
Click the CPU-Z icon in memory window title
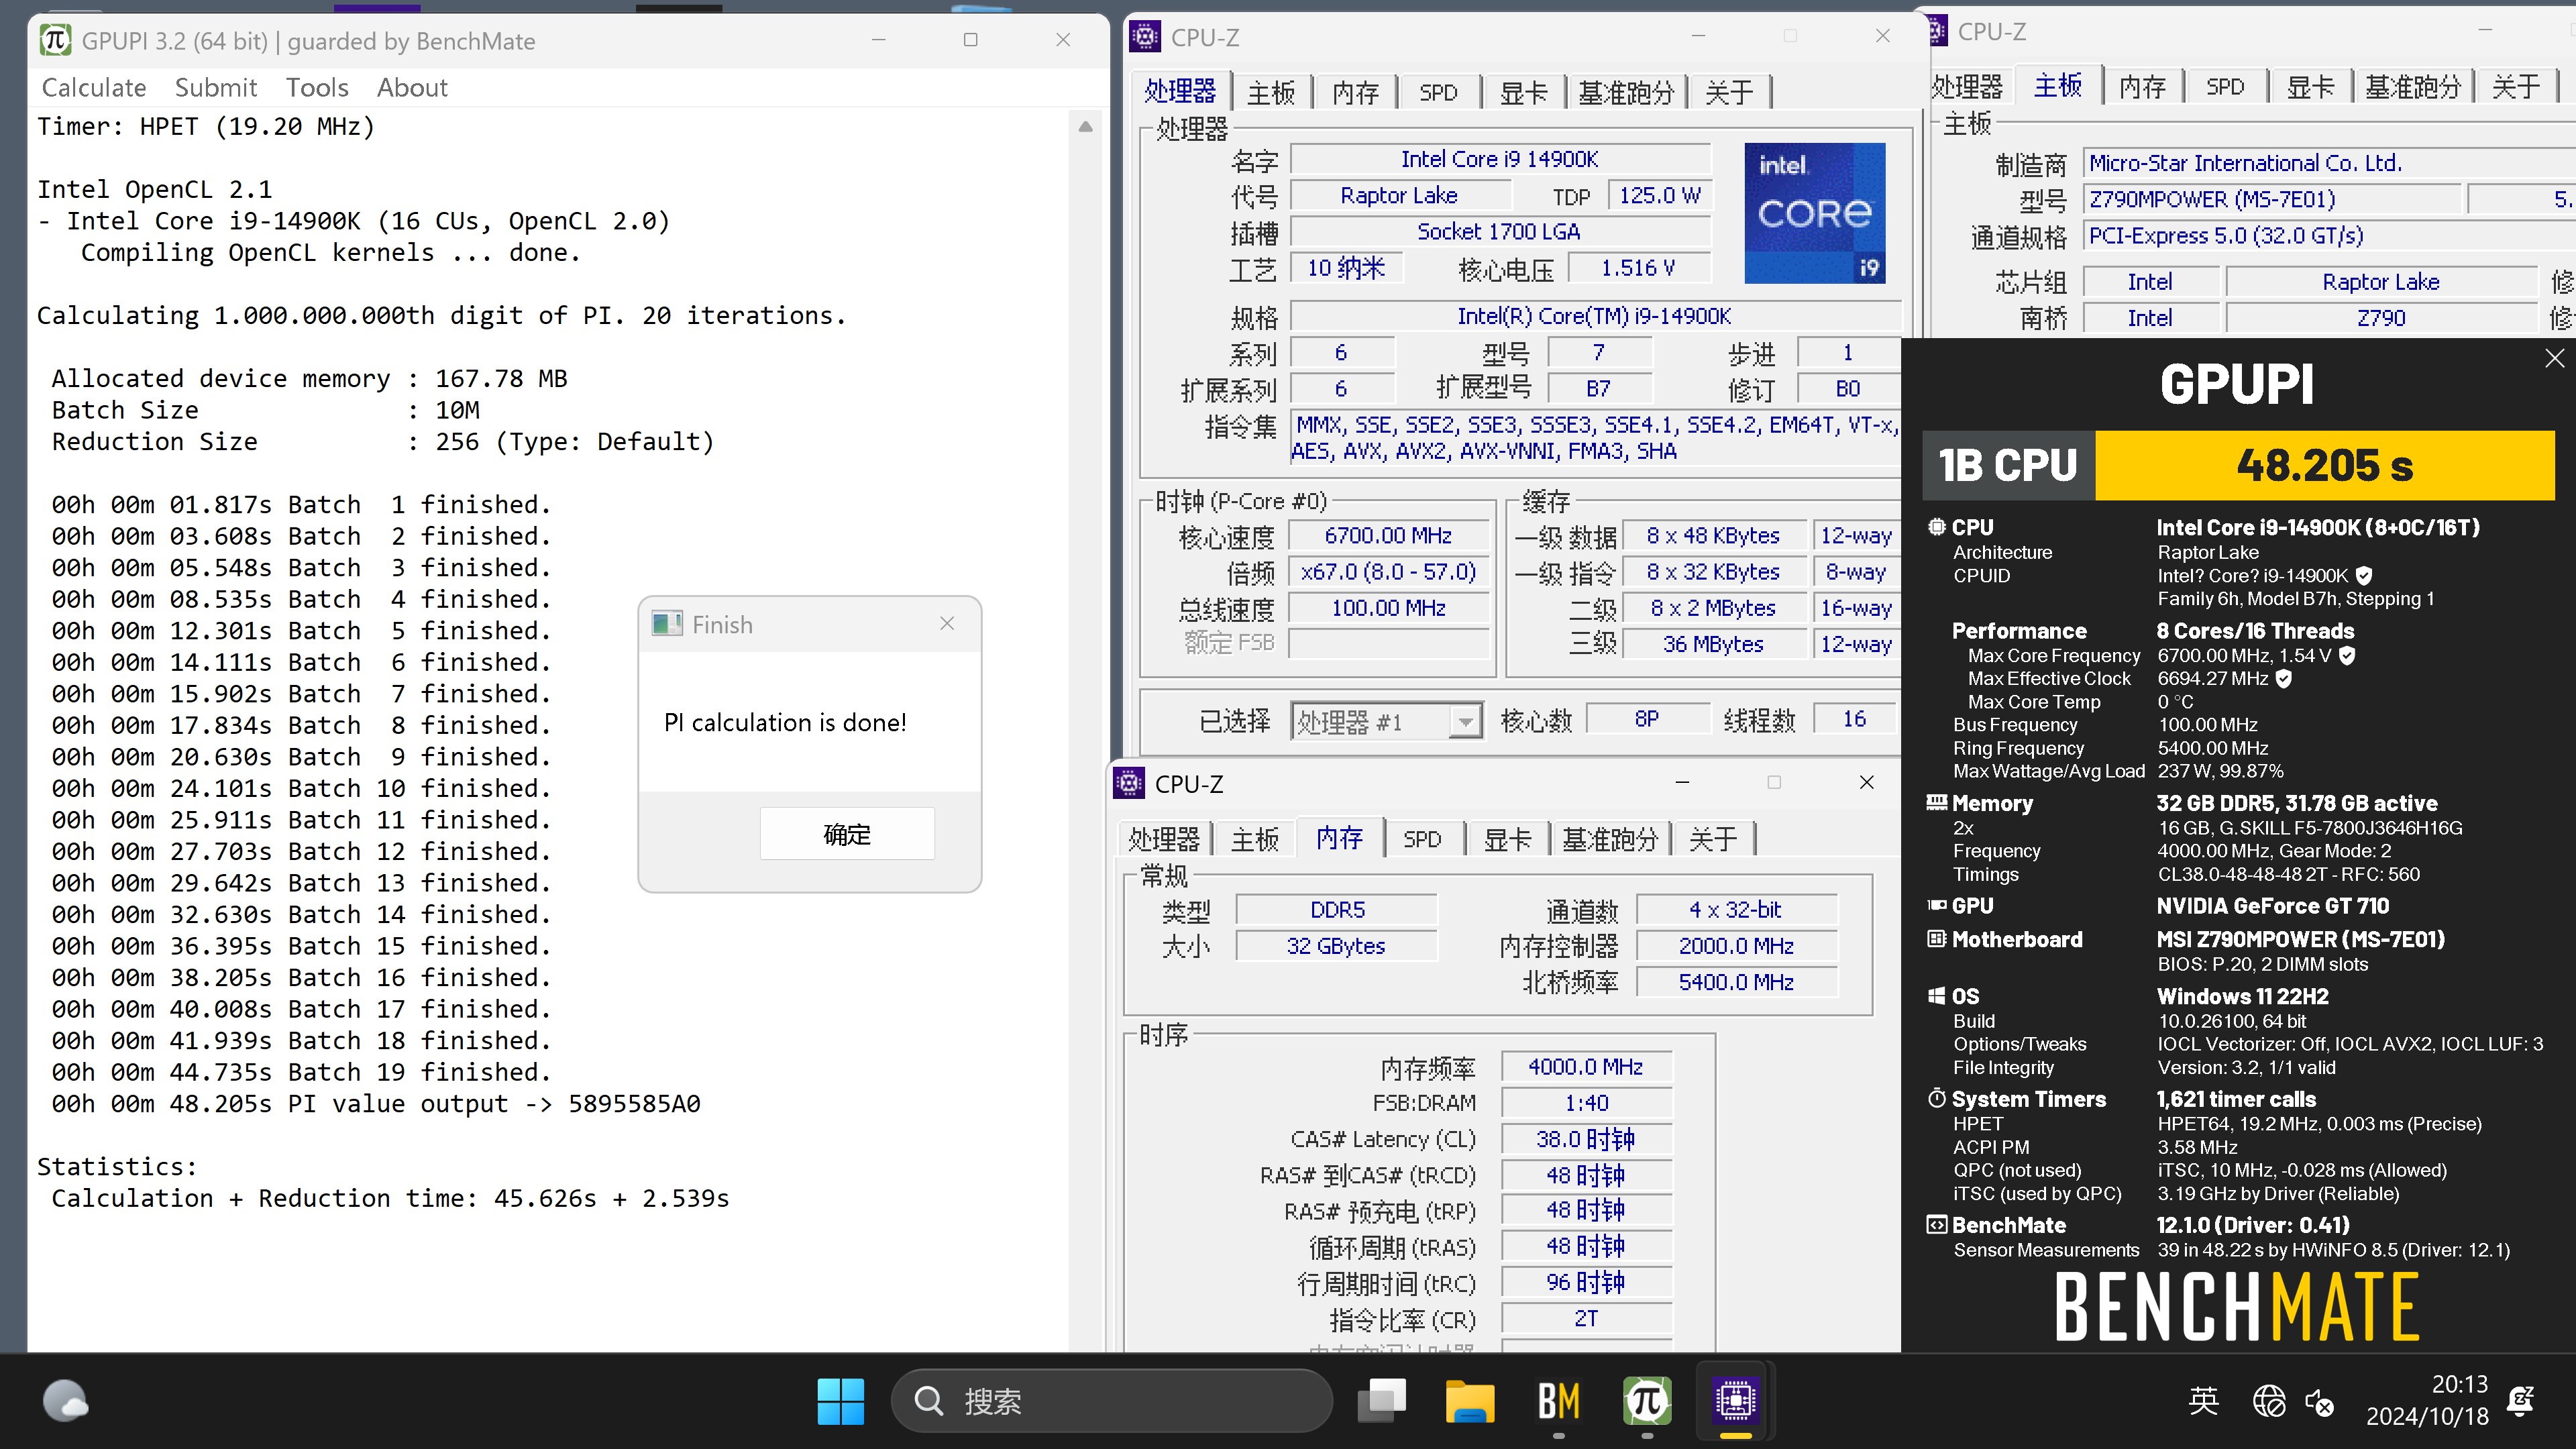pyautogui.click(x=1129, y=783)
